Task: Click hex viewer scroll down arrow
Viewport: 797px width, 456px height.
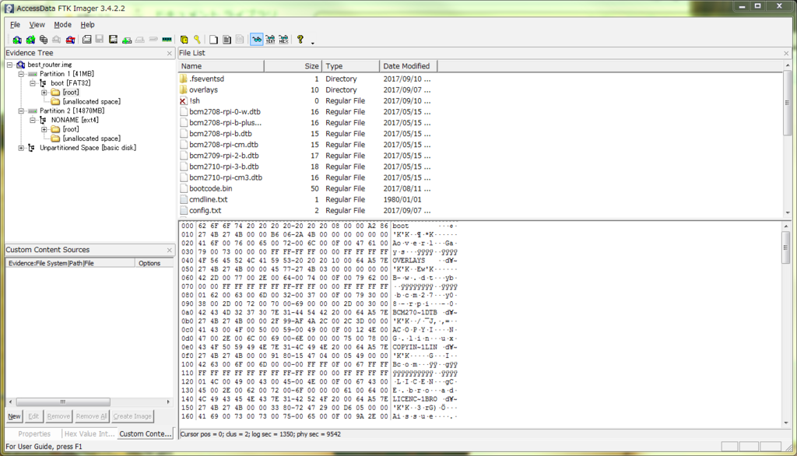Action: pos(786,423)
